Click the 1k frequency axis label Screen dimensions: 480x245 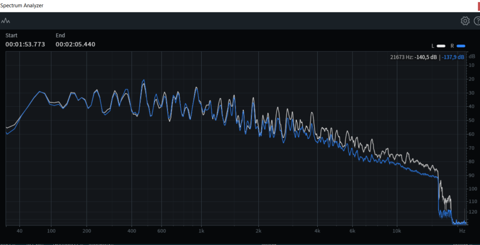click(202, 231)
